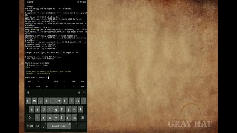Tap the f key
The width and height of the screenshot is (237, 133).
click(x=50, y=109)
